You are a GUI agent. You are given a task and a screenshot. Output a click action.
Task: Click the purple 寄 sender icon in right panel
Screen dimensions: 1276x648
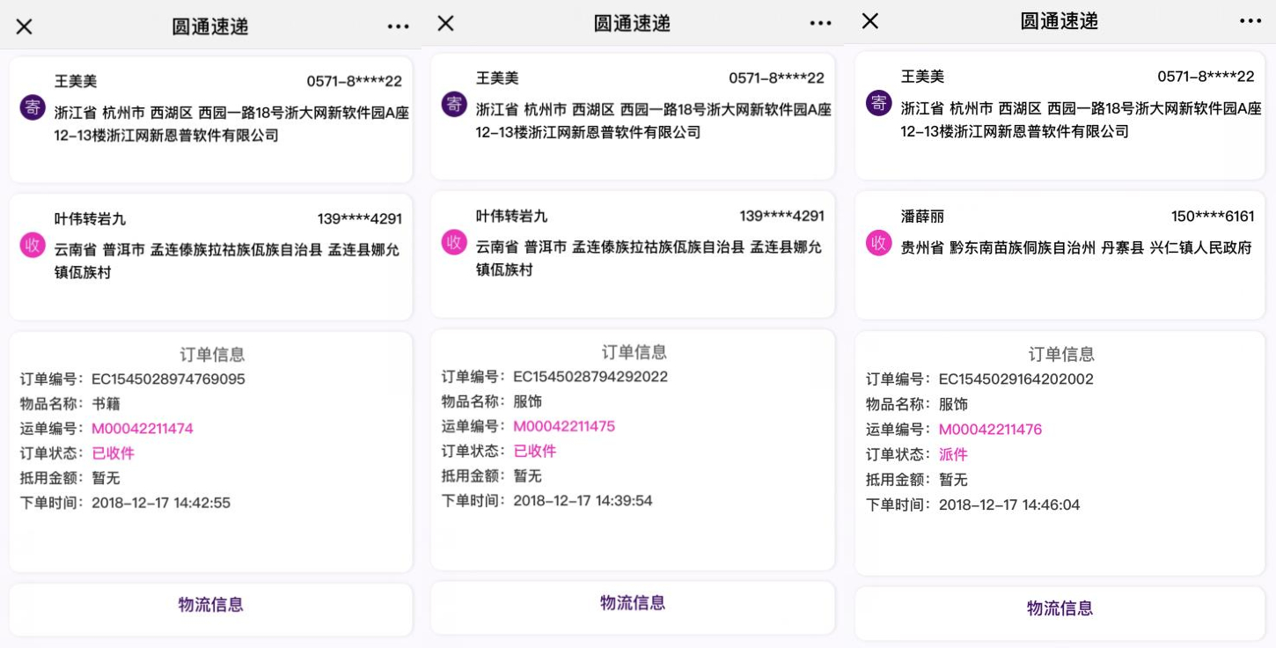click(879, 102)
